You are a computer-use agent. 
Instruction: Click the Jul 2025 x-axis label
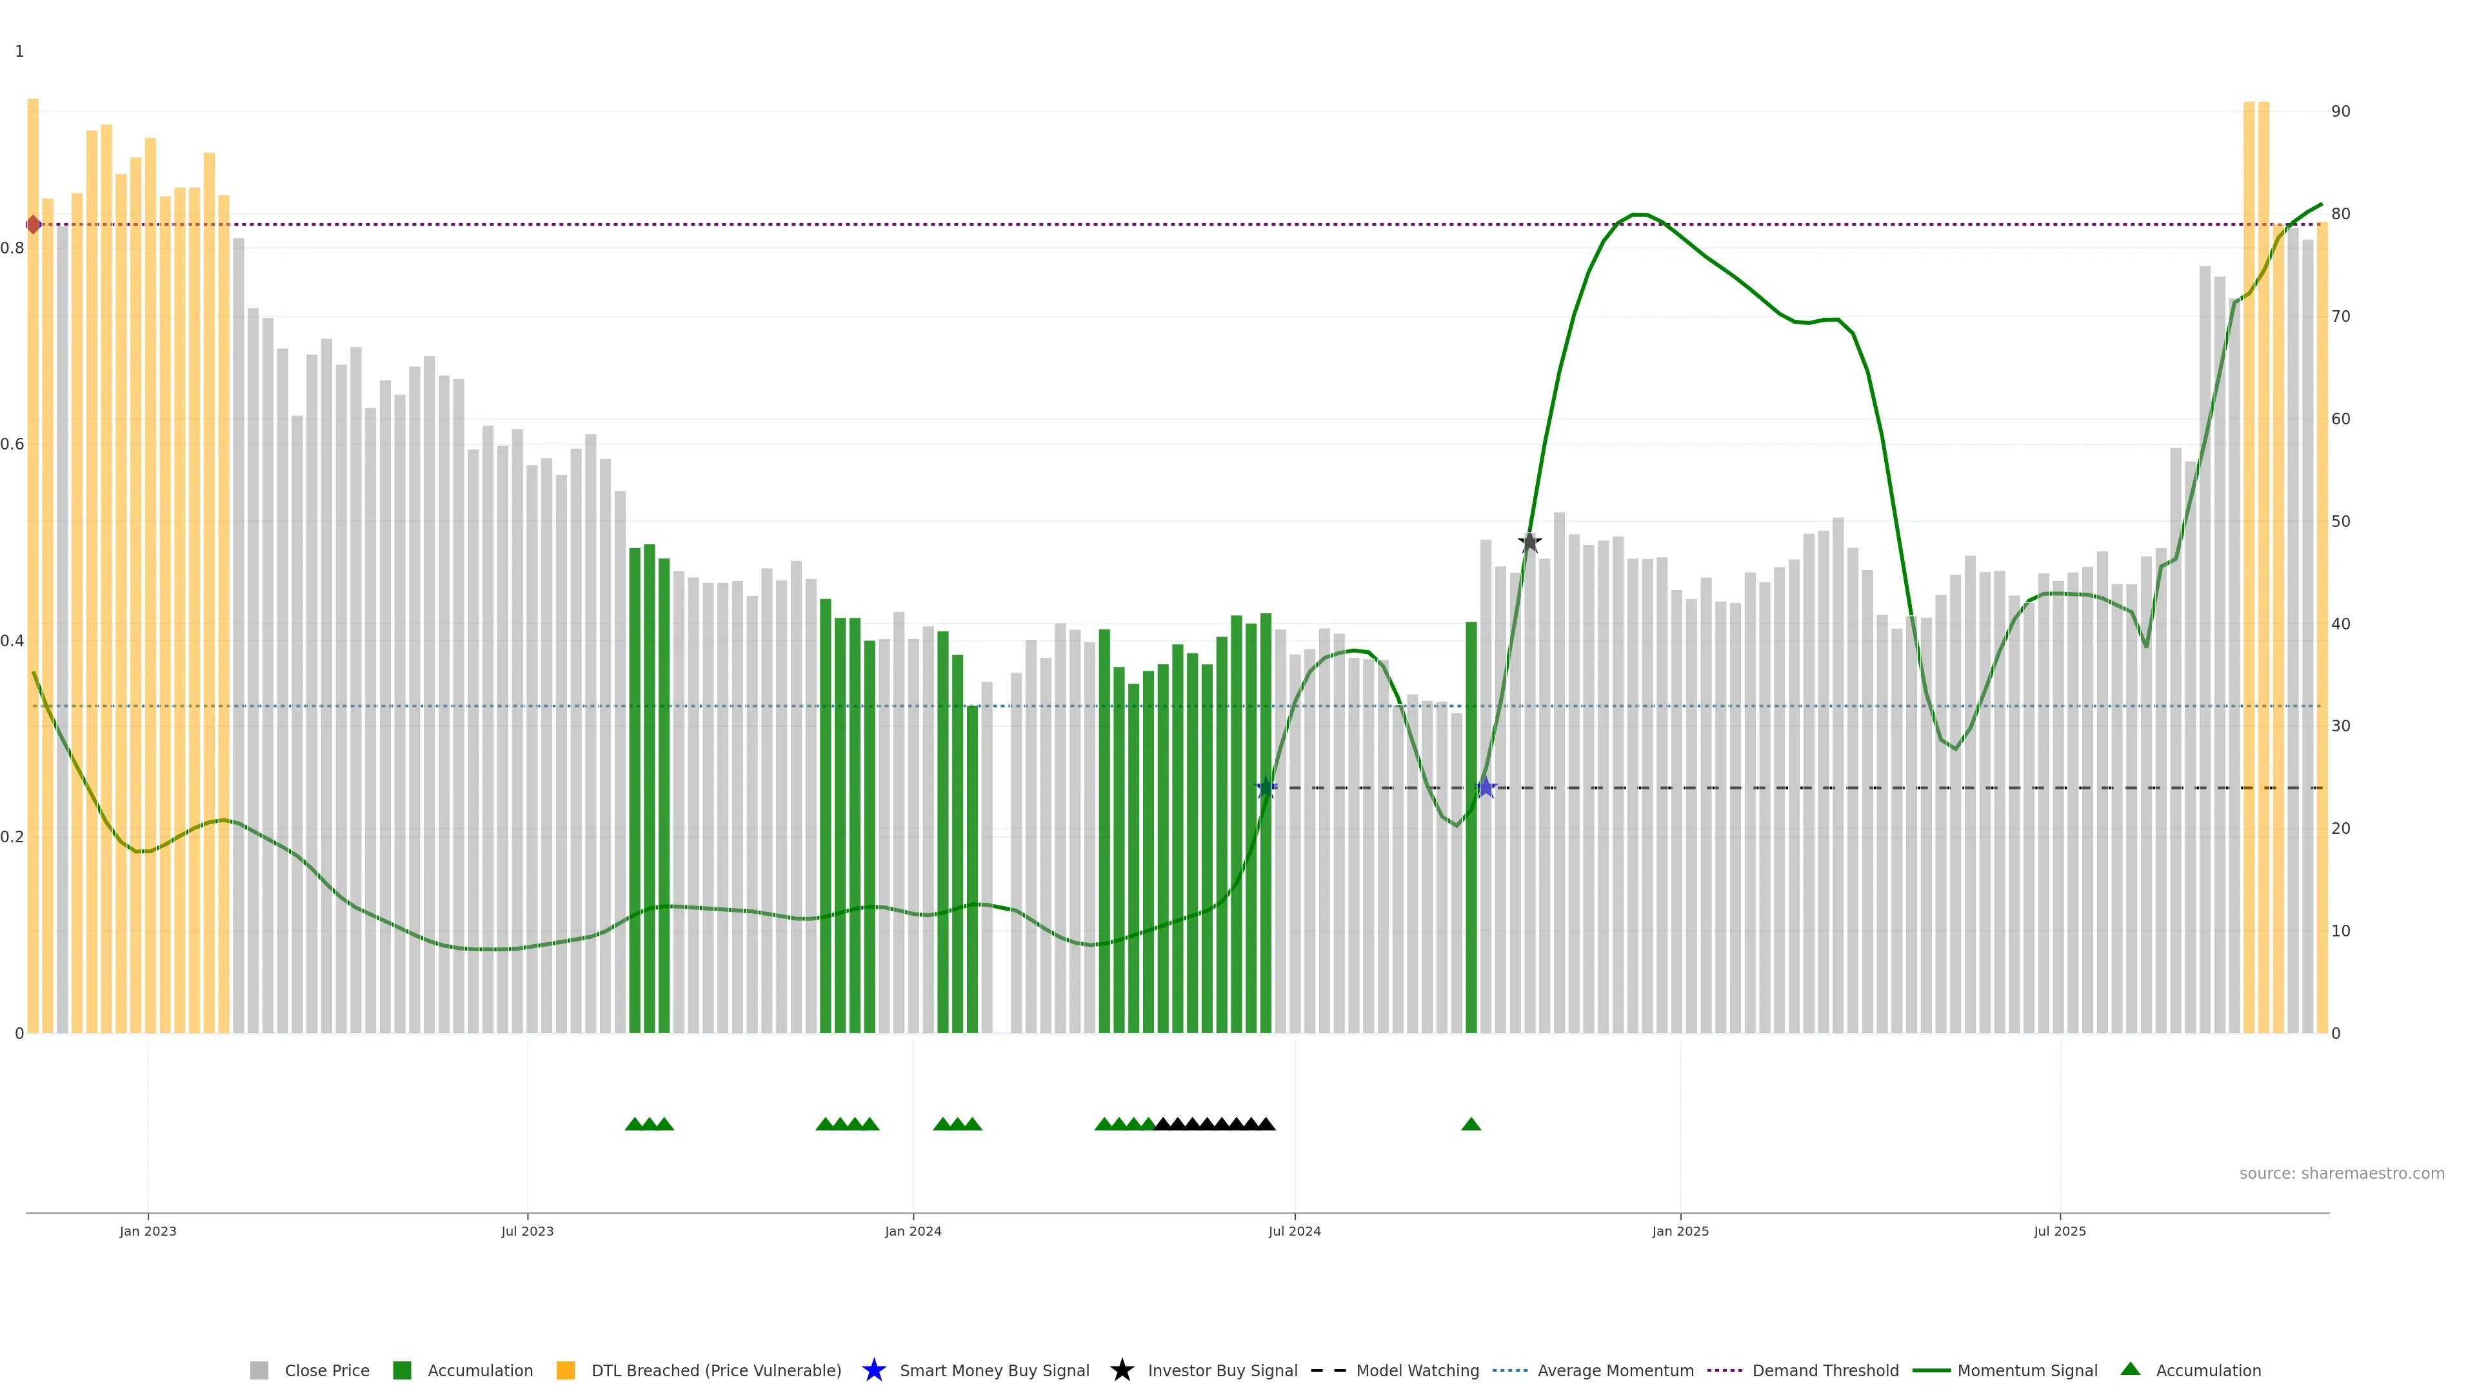[2060, 1230]
